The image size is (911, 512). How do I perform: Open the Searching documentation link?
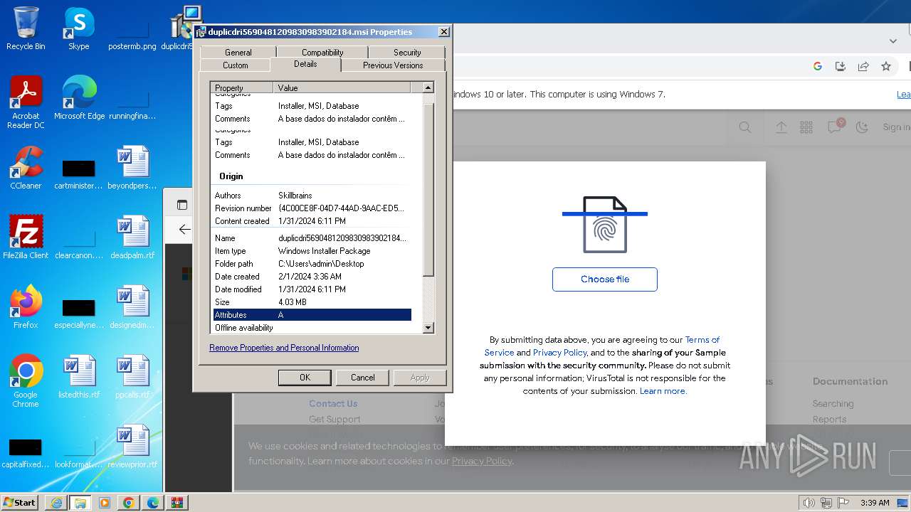(x=833, y=403)
